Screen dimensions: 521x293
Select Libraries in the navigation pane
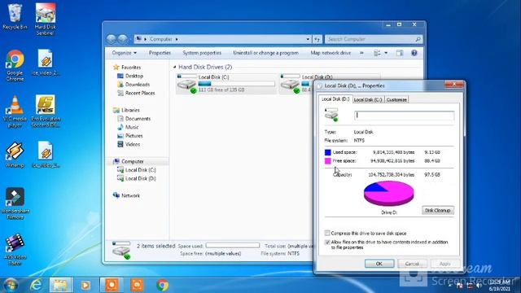pyautogui.click(x=130, y=110)
